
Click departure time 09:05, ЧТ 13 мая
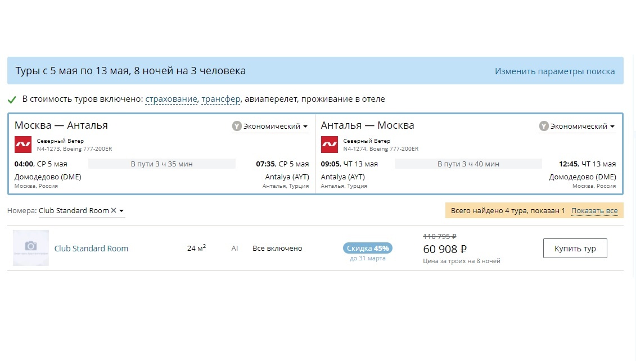[x=349, y=164]
